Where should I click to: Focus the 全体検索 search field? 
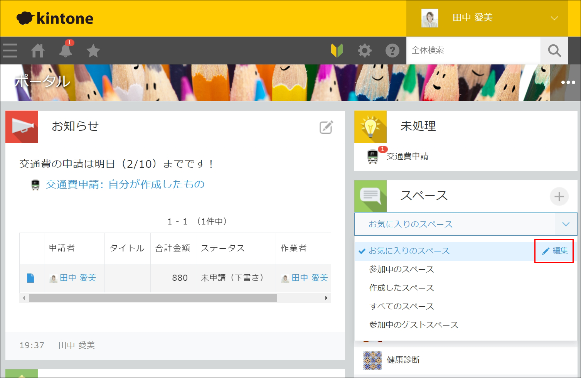[473, 51]
